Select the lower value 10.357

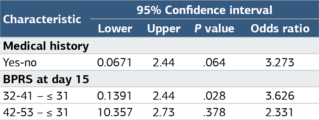pyautogui.click(x=115, y=112)
